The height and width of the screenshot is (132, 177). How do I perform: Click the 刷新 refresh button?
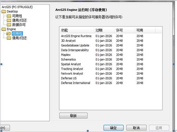pyautogui.click(x=73, y=116)
